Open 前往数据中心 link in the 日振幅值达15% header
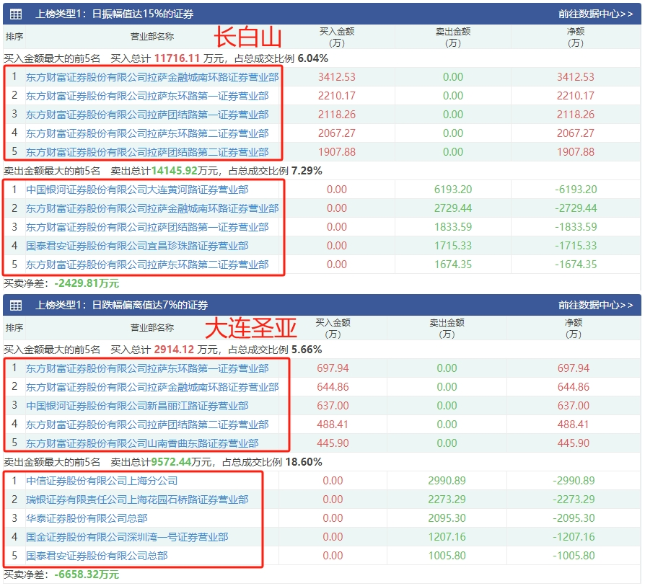 point(595,14)
